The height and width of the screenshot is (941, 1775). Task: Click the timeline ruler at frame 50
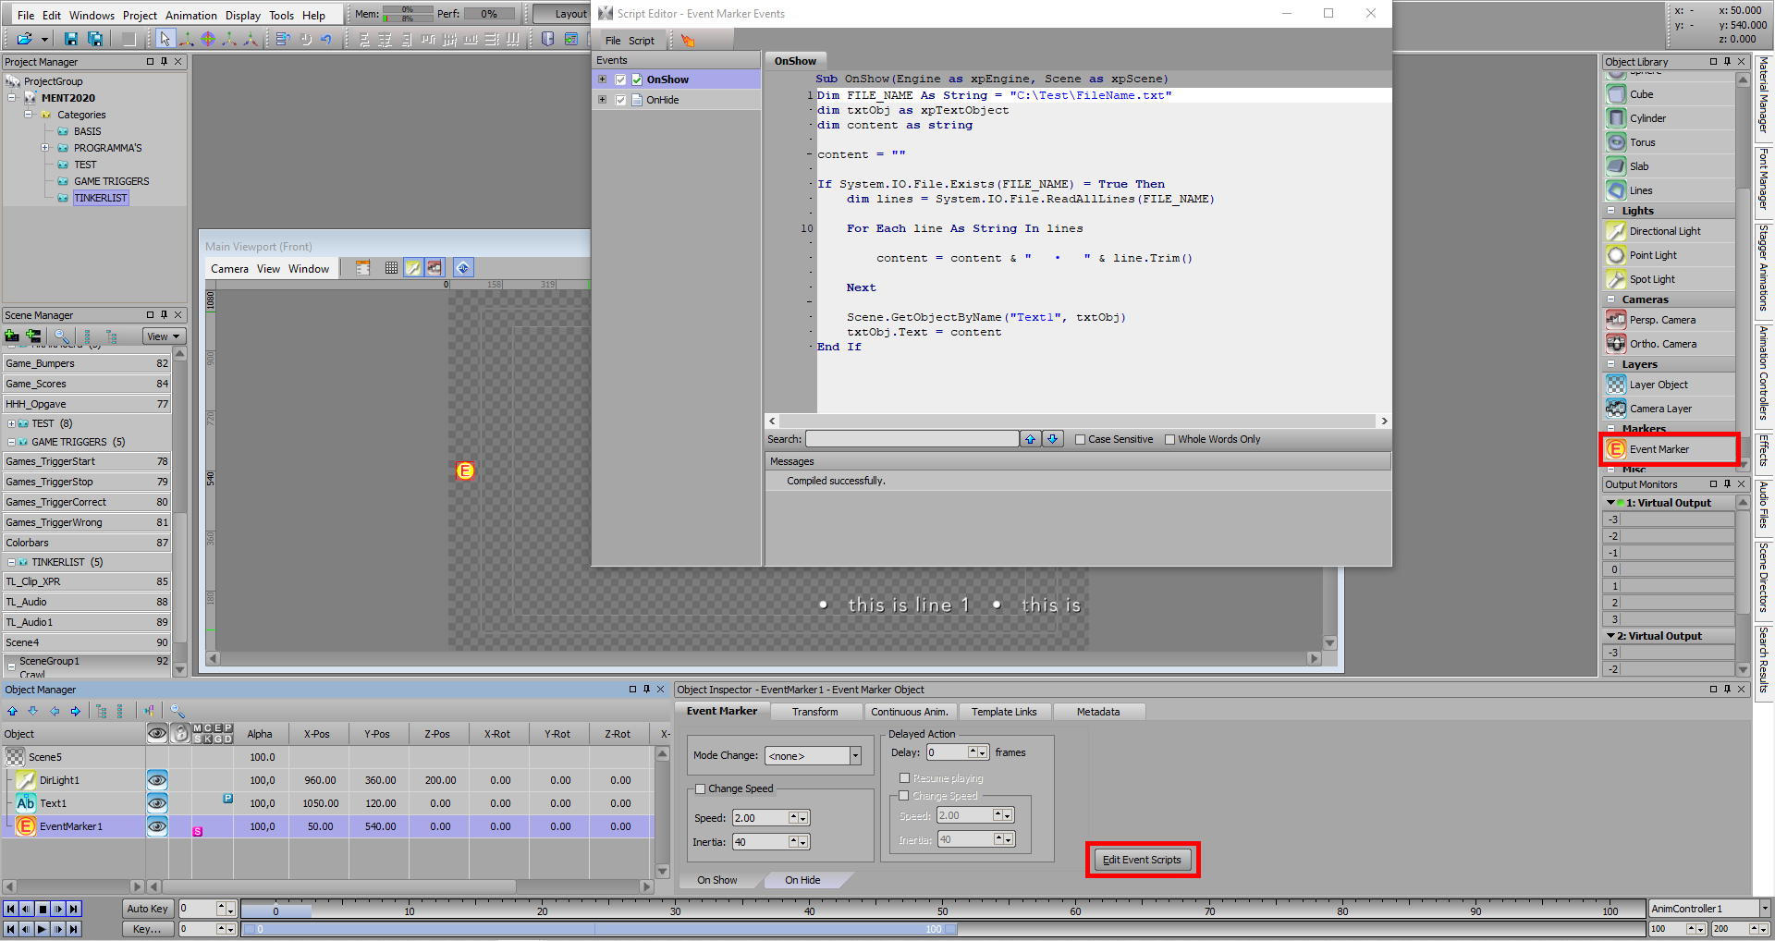[942, 911]
